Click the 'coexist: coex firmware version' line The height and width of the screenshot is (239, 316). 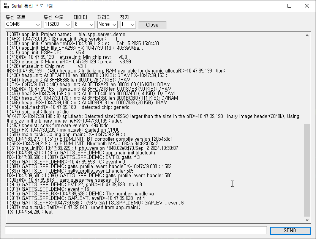58,126
